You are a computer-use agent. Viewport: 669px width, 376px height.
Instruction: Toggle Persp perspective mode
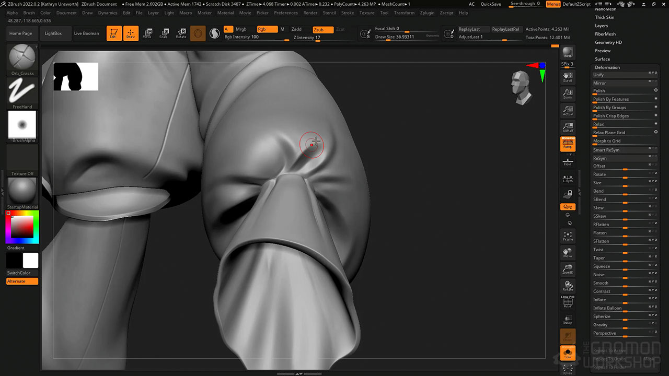[568, 144]
